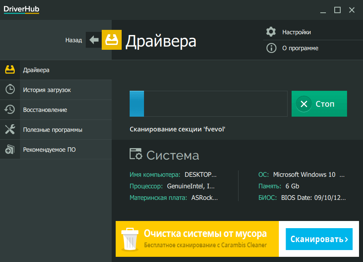Click the blue Сканировать button

tap(319, 239)
